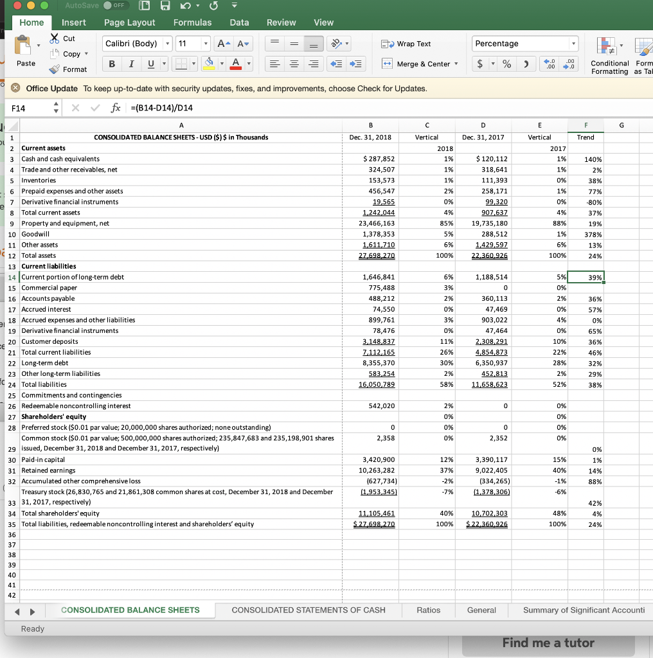Image resolution: width=653 pixels, height=658 pixels.
Task: Open the Ratios sheet tab
Action: 427,611
